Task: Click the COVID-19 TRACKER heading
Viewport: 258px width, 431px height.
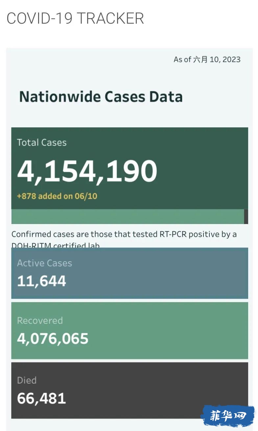Action: [75, 18]
